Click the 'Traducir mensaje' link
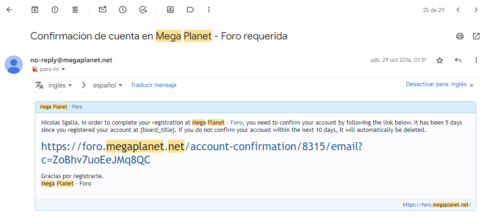485x223 pixels. [x=153, y=85]
